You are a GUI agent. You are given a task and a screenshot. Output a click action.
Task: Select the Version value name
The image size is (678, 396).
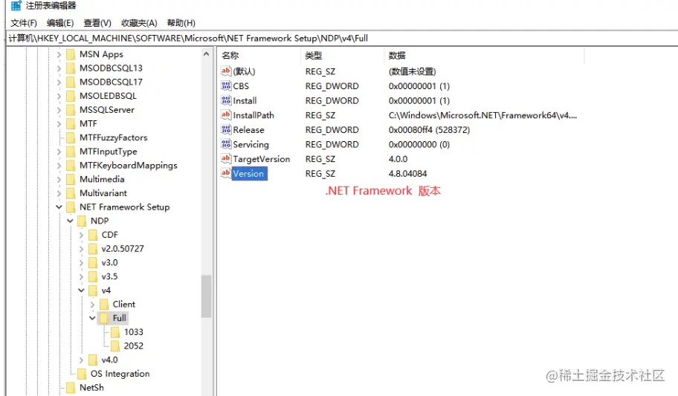point(250,173)
